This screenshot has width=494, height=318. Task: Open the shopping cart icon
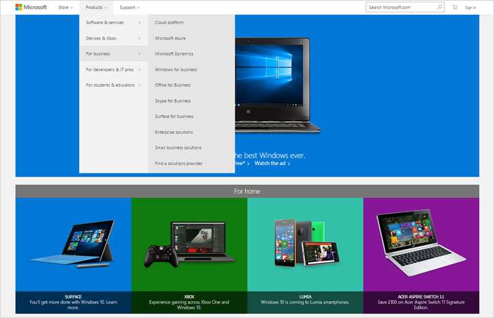pyautogui.click(x=454, y=8)
